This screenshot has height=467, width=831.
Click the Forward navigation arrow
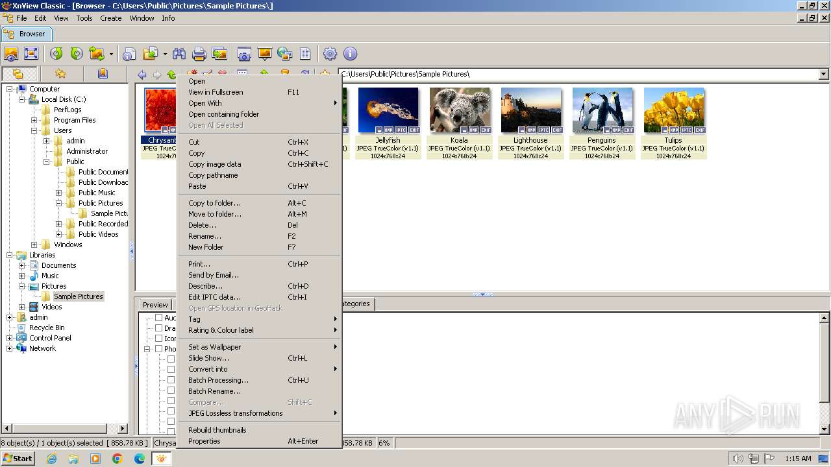point(156,75)
